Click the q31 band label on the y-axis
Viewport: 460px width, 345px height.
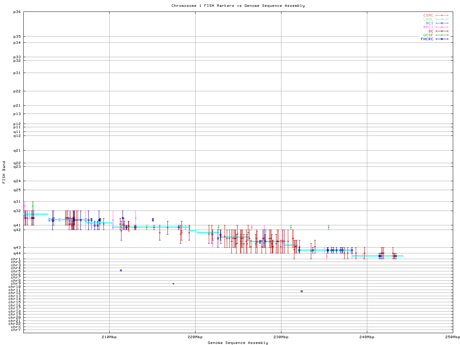pos(17,202)
